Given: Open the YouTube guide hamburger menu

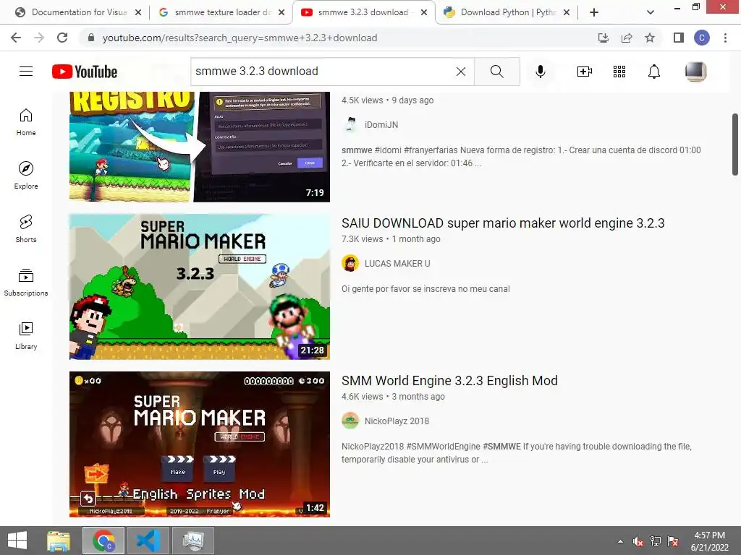Looking at the screenshot, I should point(26,72).
